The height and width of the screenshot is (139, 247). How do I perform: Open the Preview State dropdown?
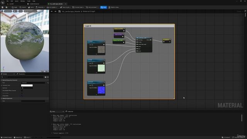[x=78, y=7]
